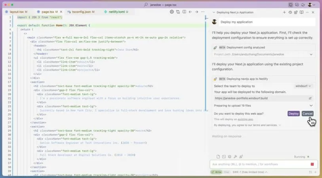Screen dimensions: 322x178
Task: Expand the terms and services chevron
Action: 280,125
